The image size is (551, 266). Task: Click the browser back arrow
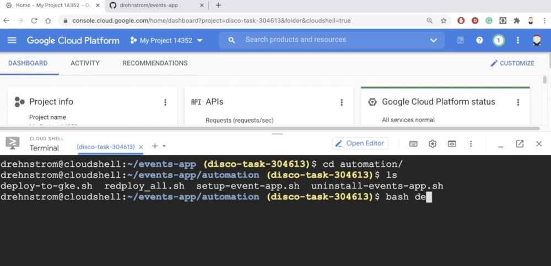pos(6,21)
